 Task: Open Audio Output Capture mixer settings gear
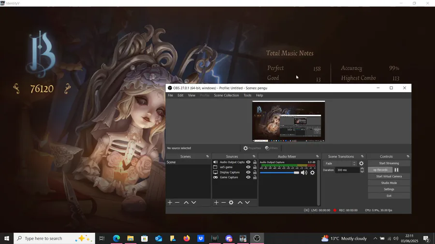click(x=312, y=173)
